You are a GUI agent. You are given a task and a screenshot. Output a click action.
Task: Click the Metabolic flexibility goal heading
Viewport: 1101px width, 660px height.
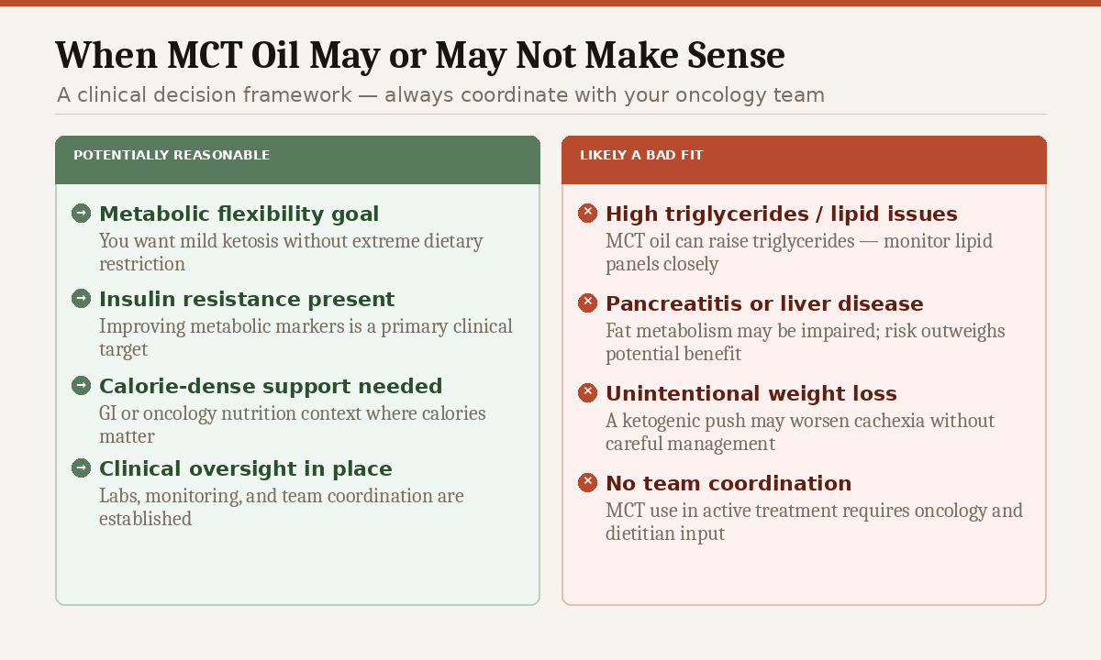tap(239, 214)
